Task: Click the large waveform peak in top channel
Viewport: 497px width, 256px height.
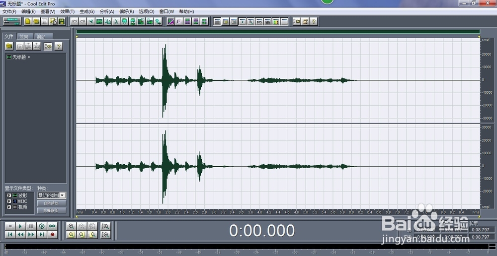Action: coord(164,80)
